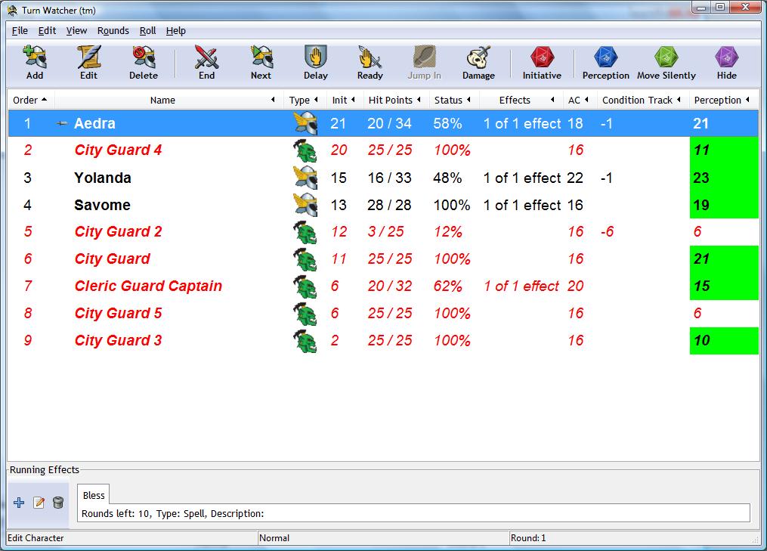Viewport: 767px width, 551px height.
Task: Open the Help menu
Action: (175, 31)
